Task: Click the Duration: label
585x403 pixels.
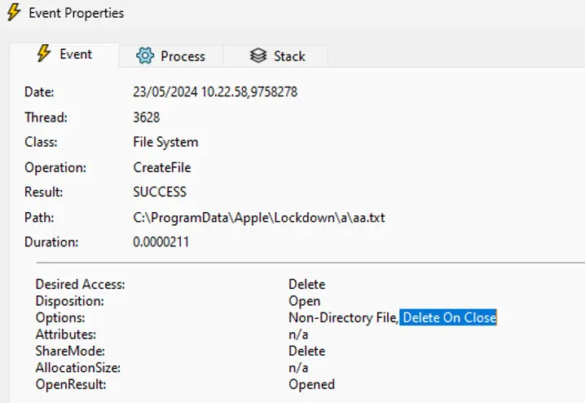Action: (51, 242)
